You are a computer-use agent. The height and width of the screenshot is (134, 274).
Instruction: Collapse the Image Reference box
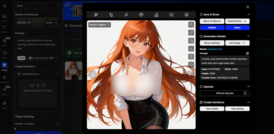click(57, 74)
